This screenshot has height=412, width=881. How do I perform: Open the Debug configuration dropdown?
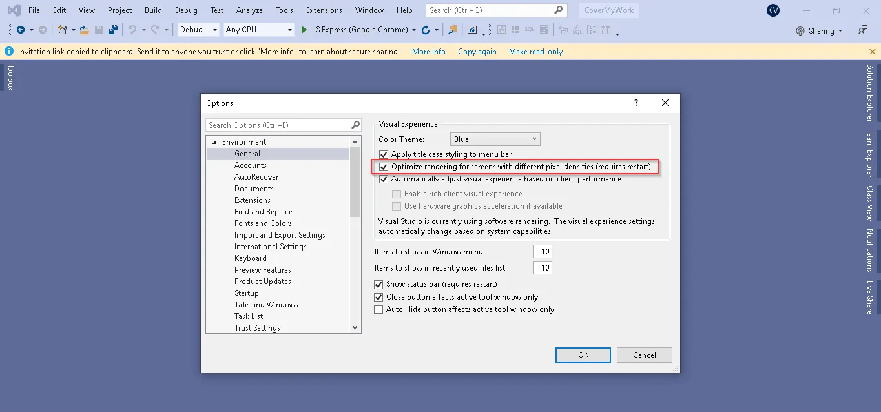[199, 30]
